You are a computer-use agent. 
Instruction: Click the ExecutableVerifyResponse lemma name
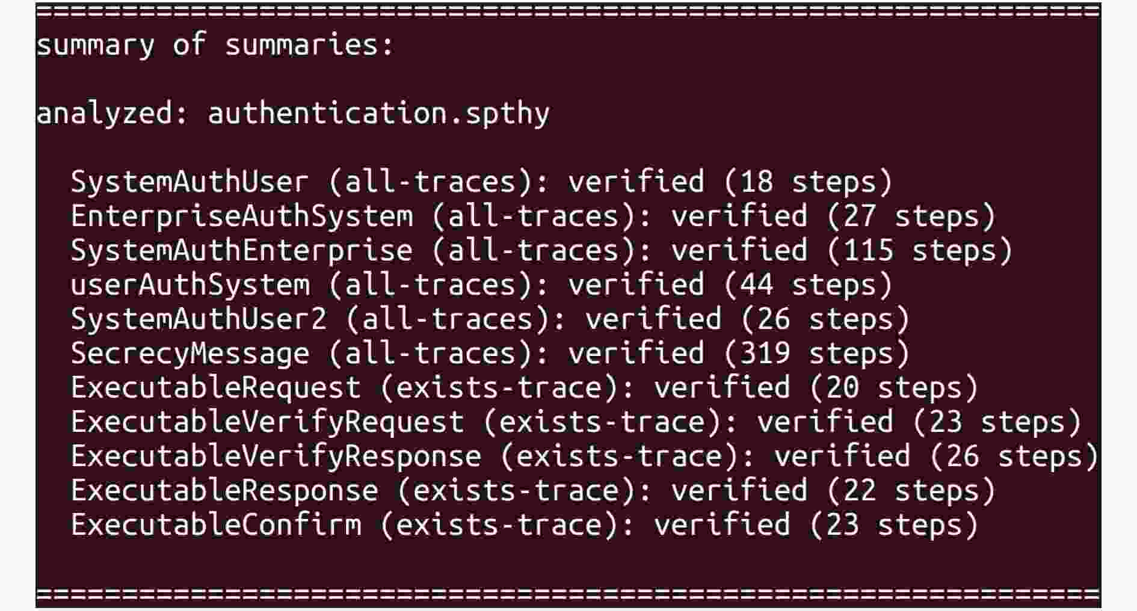pos(276,456)
